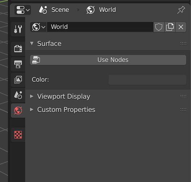
Task: Unlink the world data-block with X
Action: tap(181, 27)
